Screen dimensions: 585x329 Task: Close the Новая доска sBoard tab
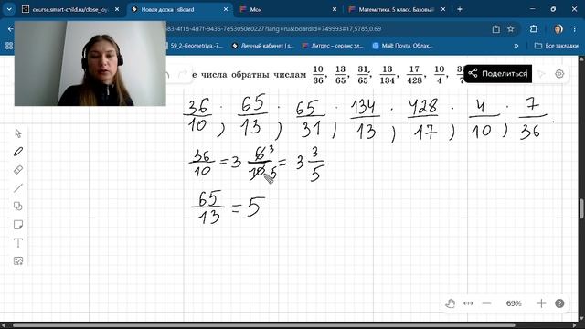click(x=226, y=10)
